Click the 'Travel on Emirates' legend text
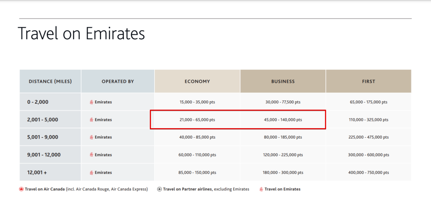Screen dimensions: 431x206 coord(283,189)
